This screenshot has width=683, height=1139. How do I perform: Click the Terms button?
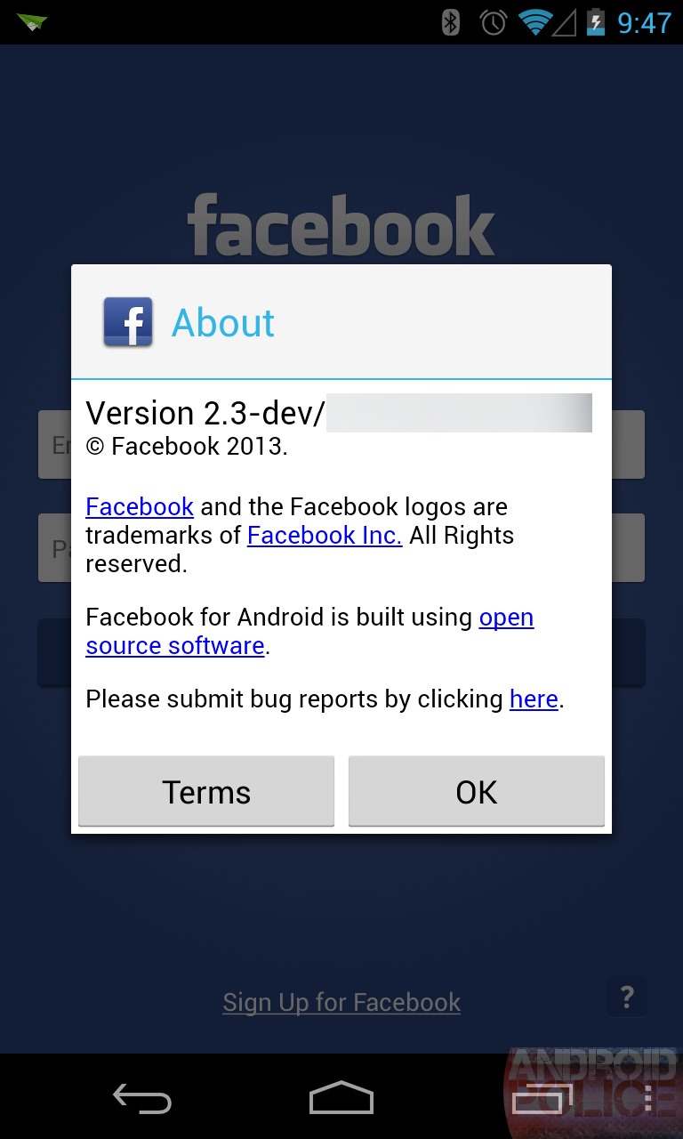coord(206,791)
